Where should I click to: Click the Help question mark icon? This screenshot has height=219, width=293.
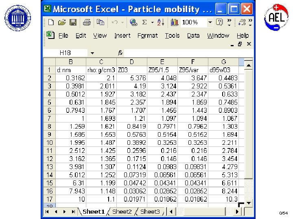[219, 22]
